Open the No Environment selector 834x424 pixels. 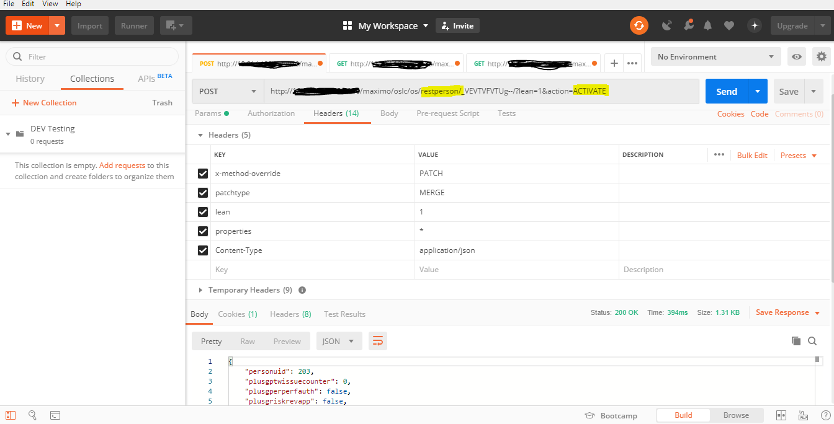(715, 56)
